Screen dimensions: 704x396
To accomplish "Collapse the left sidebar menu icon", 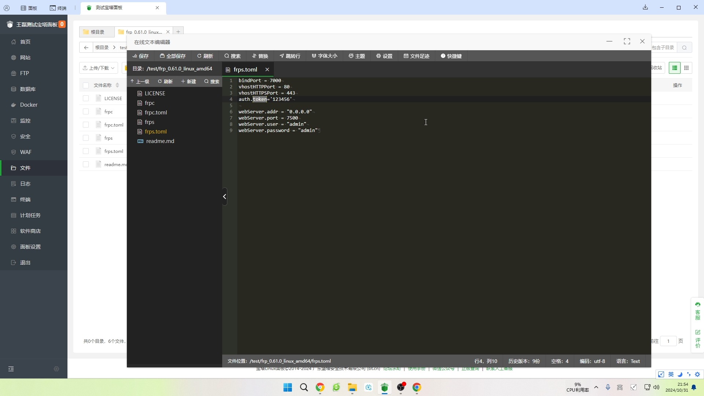I will pos(11,369).
